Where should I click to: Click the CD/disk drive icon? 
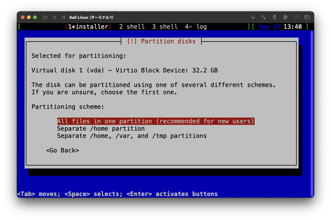coord(285,17)
